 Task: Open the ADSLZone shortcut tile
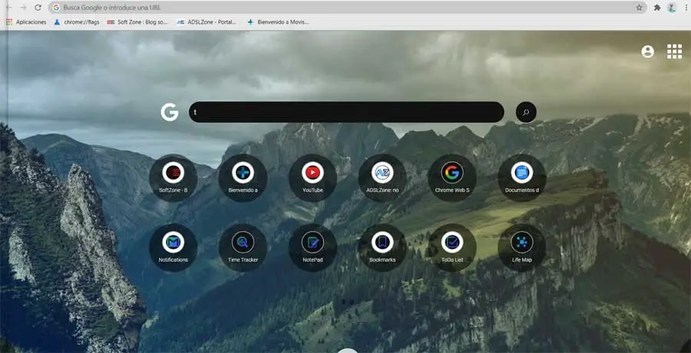382,177
